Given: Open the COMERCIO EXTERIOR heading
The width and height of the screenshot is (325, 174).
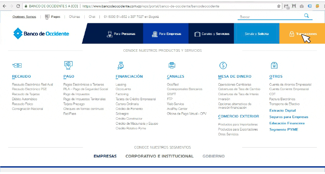Looking at the screenshot, I should point(238,117).
